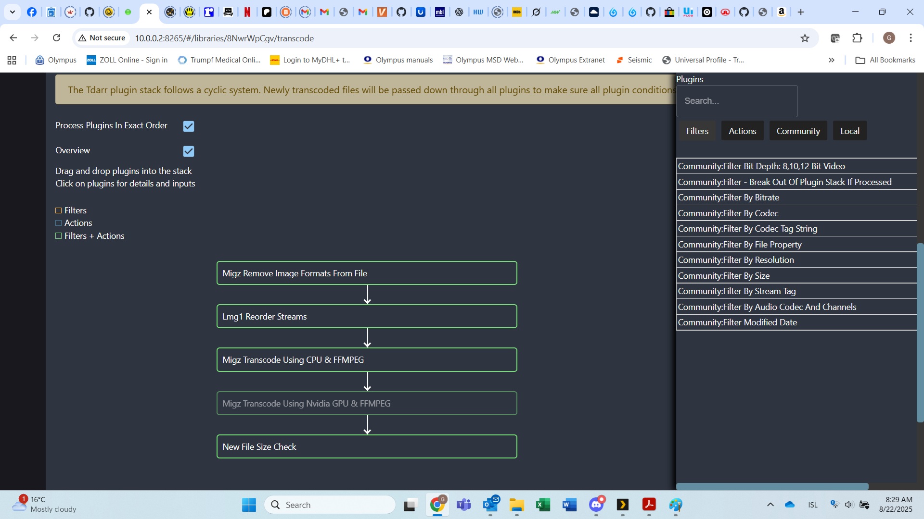Show hidden system tray icons chevron
Image resolution: width=924 pixels, height=519 pixels.
tap(770, 505)
